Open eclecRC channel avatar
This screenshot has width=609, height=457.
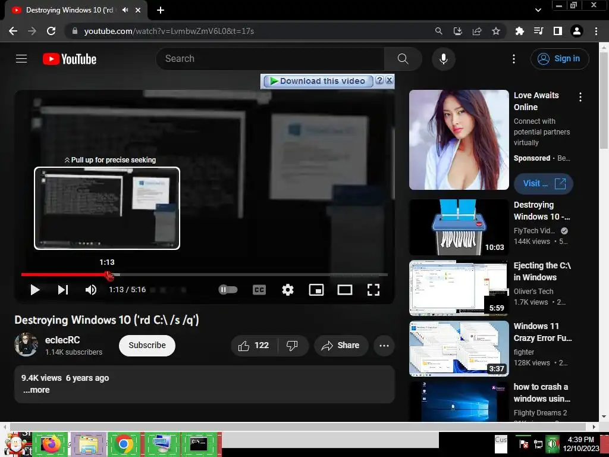click(x=26, y=345)
